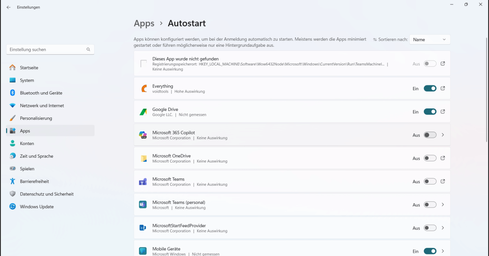The width and height of the screenshot is (489, 256).
Task: Click the 'Sortieren nach:' label
Action: click(x=393, y=39)
